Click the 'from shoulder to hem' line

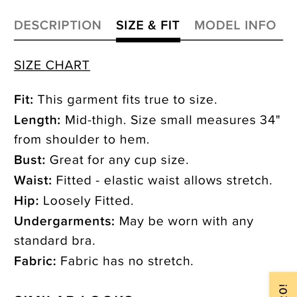click(x=81, y=140)
